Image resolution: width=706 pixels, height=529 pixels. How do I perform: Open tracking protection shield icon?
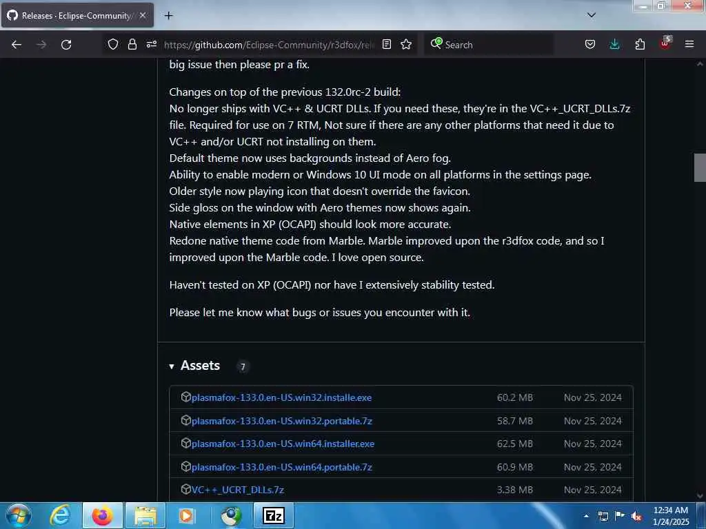[113, 44]
